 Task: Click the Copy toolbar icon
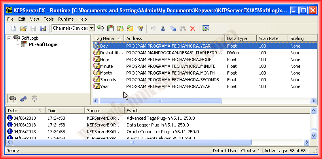pyautogui.click(x=172, y=28)
